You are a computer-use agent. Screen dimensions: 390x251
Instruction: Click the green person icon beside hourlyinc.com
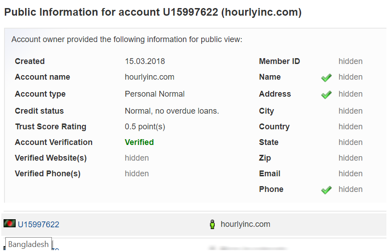coord(212,225)
